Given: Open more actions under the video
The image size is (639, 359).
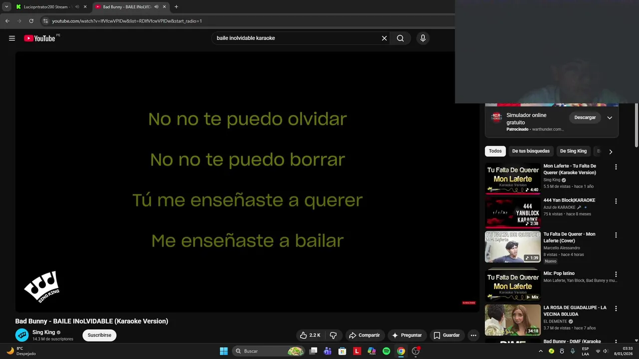Looking at the screenshot, I should coord(473,336).
